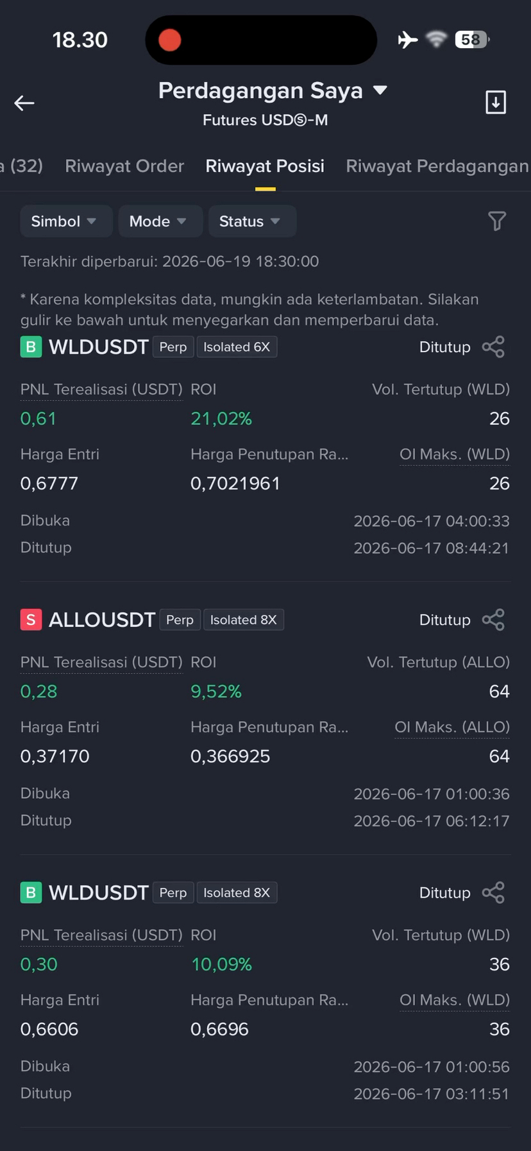This screenshot has height=1151, width=531.
Task: Open the Perdagangan Saya title dropdown
Action: click(x=273, y=90)
